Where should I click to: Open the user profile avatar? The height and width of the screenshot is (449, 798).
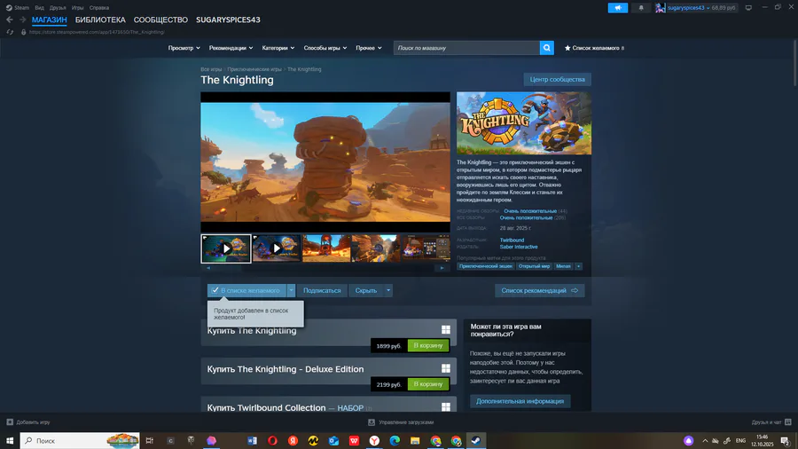tap(660, 8)
